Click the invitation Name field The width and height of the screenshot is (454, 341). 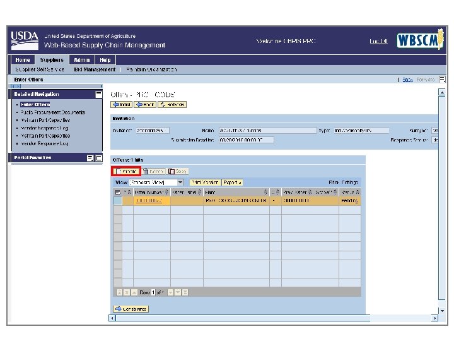pyautogui.click(x=268, y=131)
